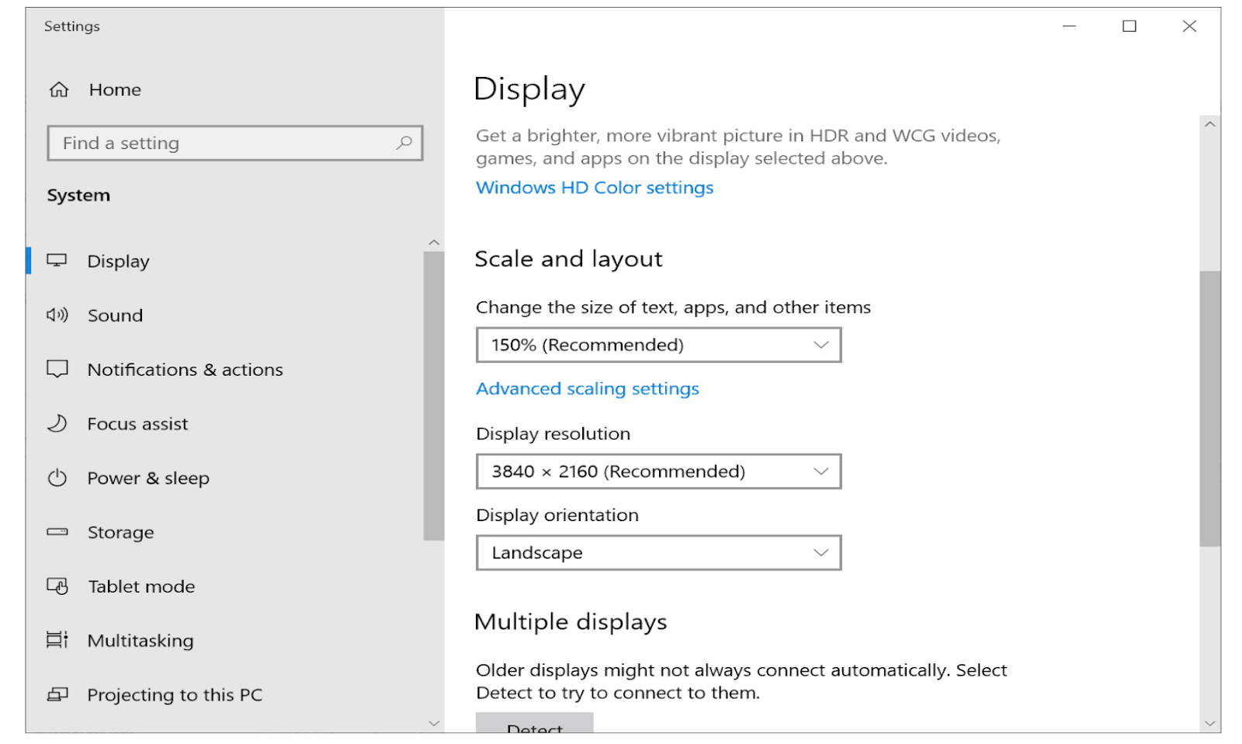Open the scaling size dropdown showing 150%
The height and width of the screenshot is (744, 1242).
(x=657, y=345)
